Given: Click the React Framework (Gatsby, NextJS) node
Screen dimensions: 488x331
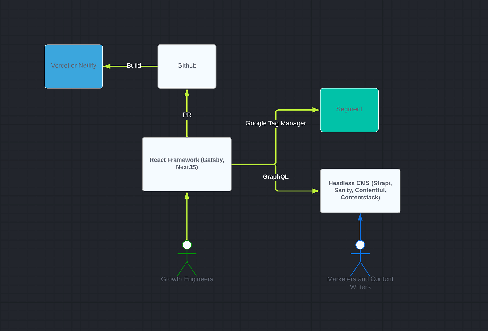Looking at the screenshot, I should 187,164.
